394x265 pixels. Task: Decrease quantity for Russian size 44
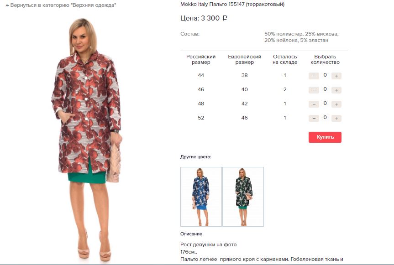(x=314, y=76)
